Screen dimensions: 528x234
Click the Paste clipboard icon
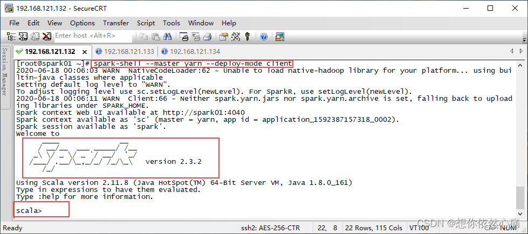click(155, 36)
